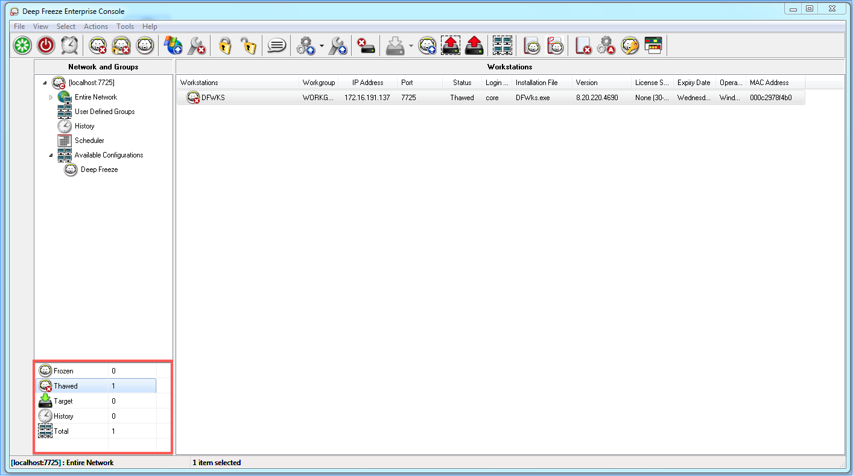Sort by the Status column header
This screenshot has width=853, height=476.
(461, 83)
